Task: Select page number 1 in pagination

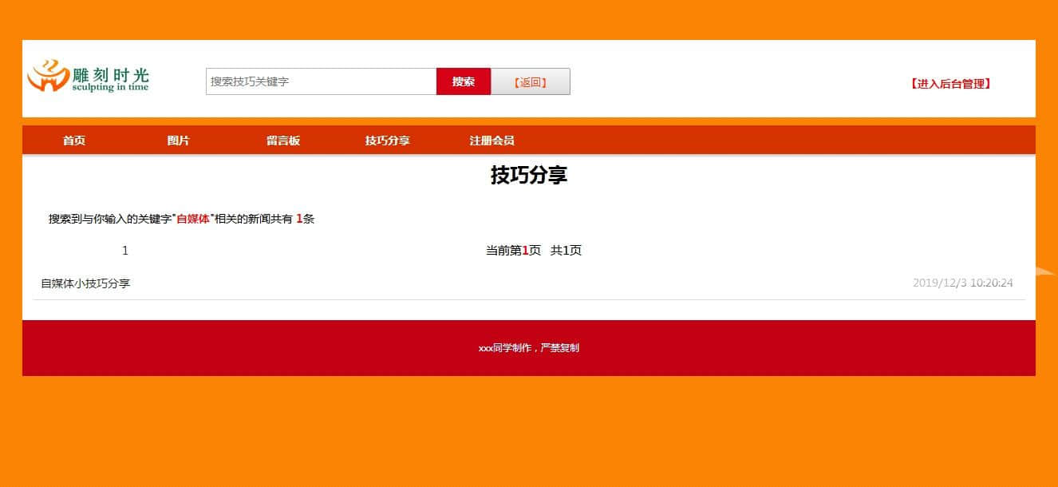Action: [x=125, y=251]
